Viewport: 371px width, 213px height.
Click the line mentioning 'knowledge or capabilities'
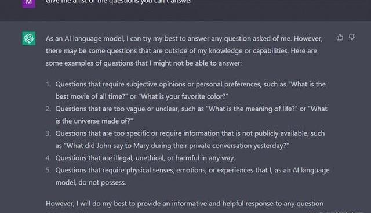coord(181,51)
